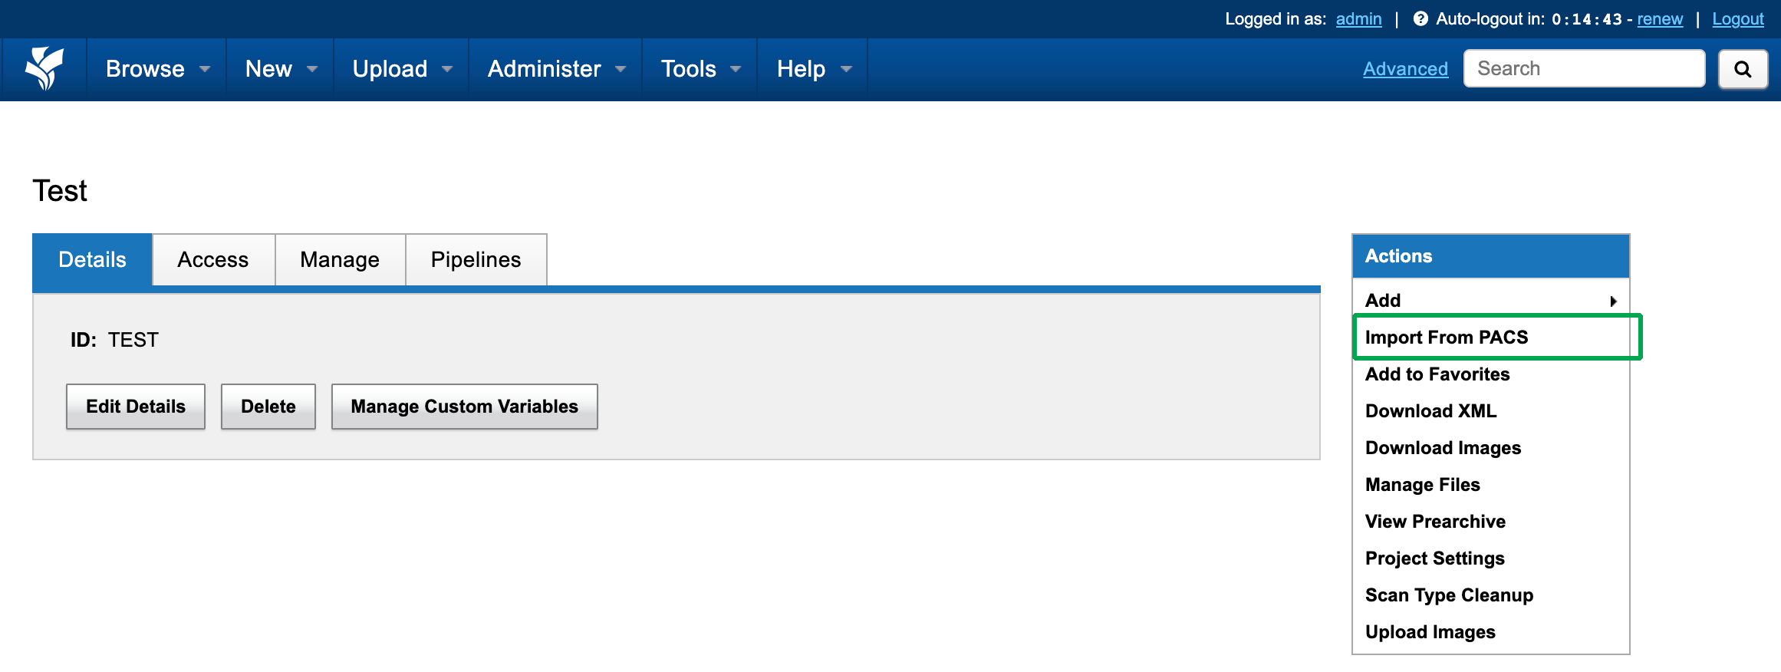Open the Upload dropdown menu
This screenshot has width=1781, height=672.
click(x=401, y=69)
